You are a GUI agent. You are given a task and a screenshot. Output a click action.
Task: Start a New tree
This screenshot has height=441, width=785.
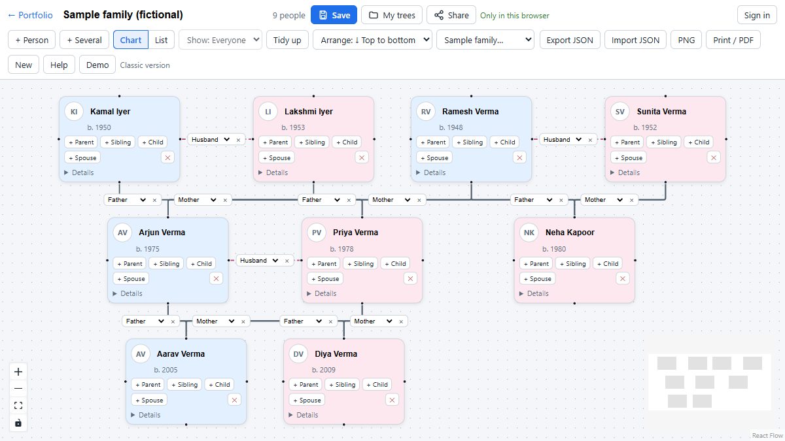point(24,65)
